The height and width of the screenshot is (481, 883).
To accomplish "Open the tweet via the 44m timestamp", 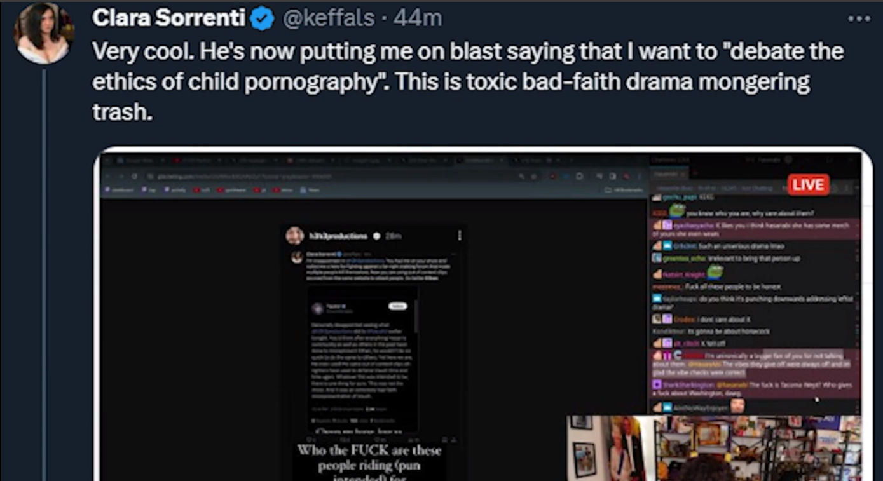I will 418,18.
